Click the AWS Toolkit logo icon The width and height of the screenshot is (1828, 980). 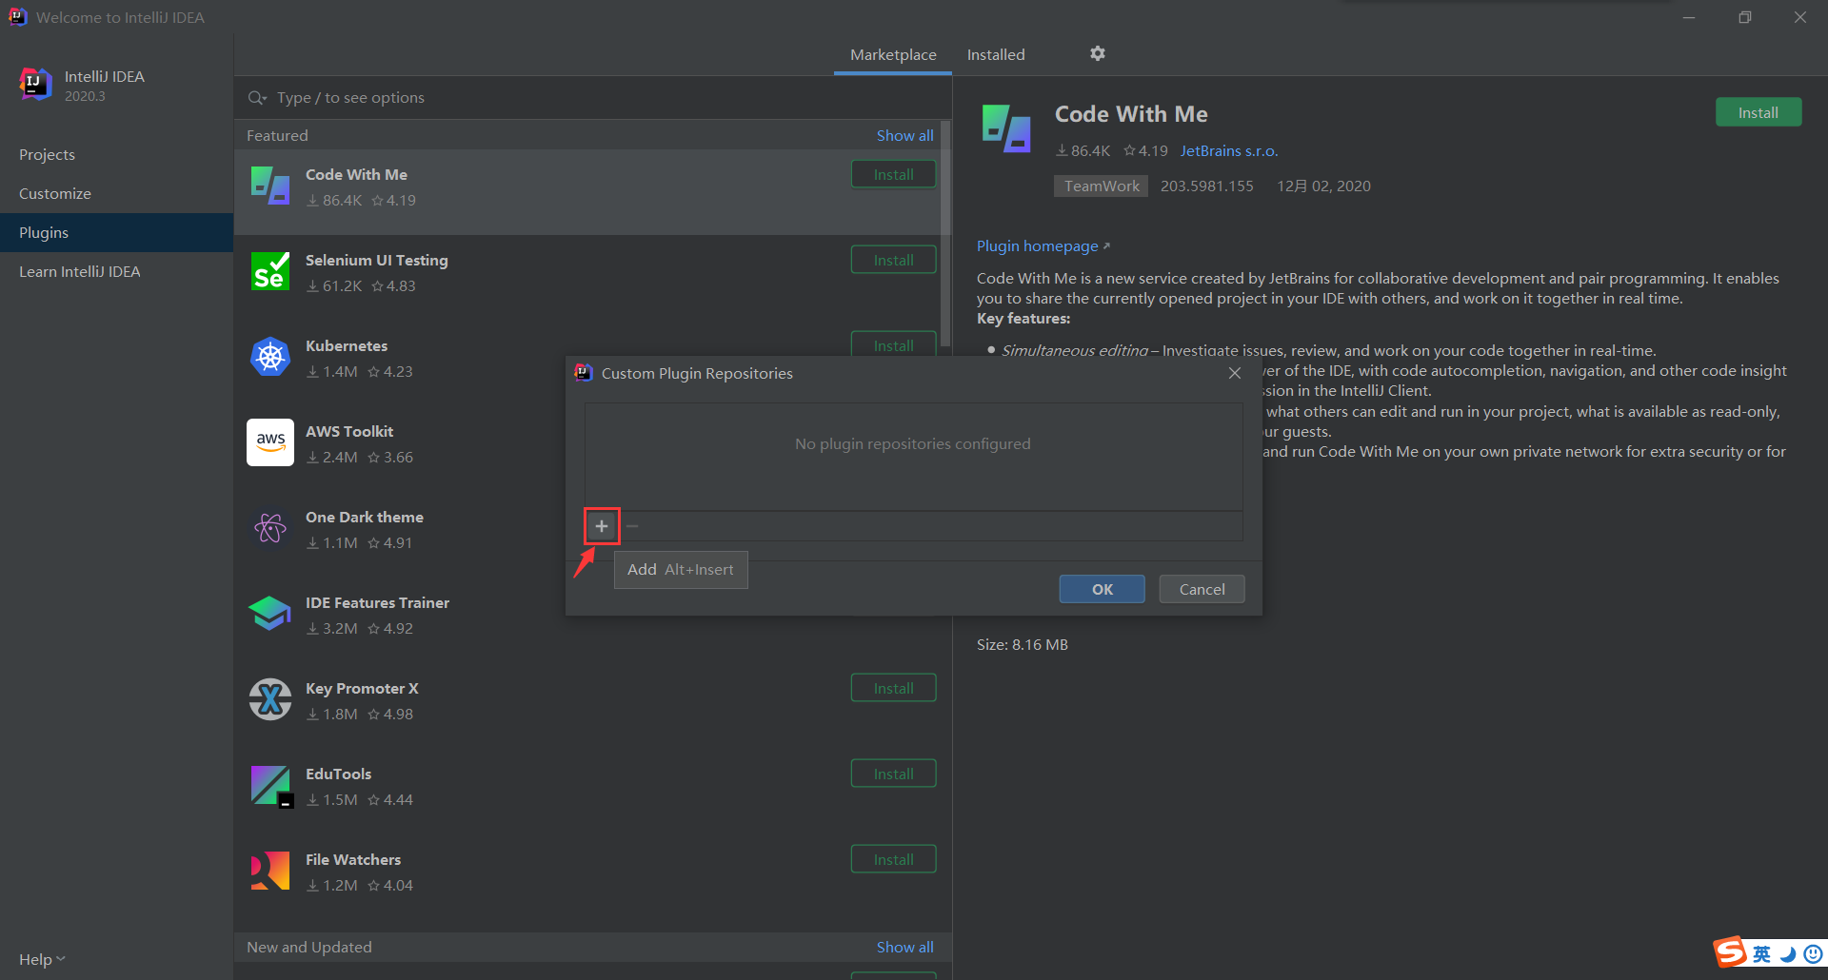tap(270, 442)
